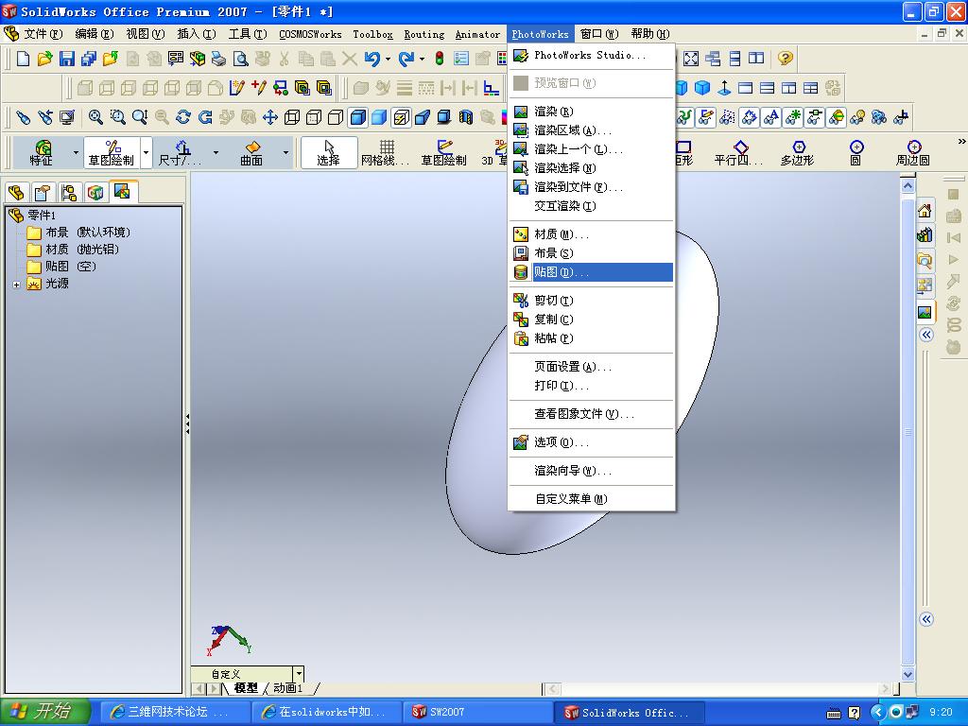Open the Redo history dropdown arrow

423,60
